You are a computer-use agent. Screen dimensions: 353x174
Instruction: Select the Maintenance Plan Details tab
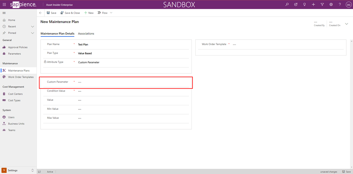pos(57,34)
